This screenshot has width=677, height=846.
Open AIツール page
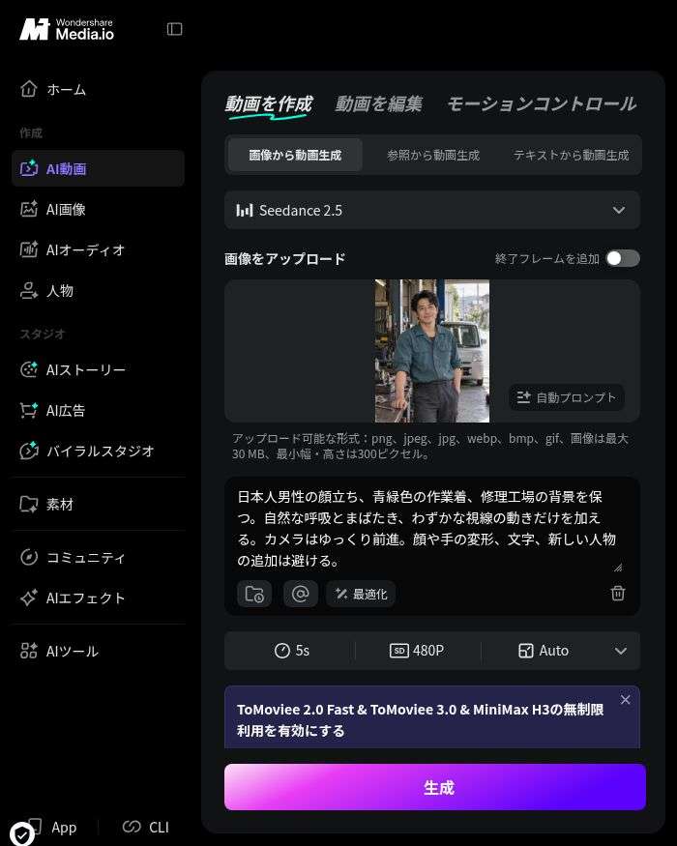(x=98, y=651)
